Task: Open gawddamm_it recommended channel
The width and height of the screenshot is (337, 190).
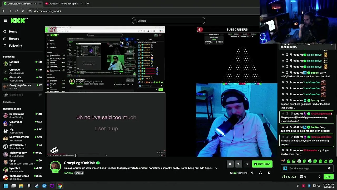Action: [x=22, y=146]
